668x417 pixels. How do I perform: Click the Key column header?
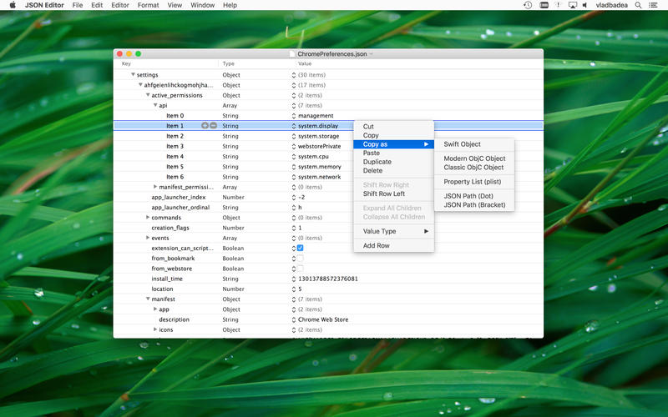click(126, 63)
